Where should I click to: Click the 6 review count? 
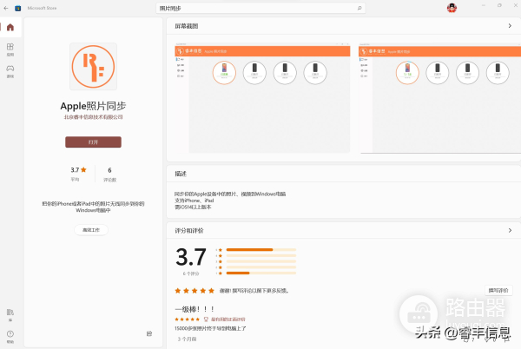[x=109, y=170]
